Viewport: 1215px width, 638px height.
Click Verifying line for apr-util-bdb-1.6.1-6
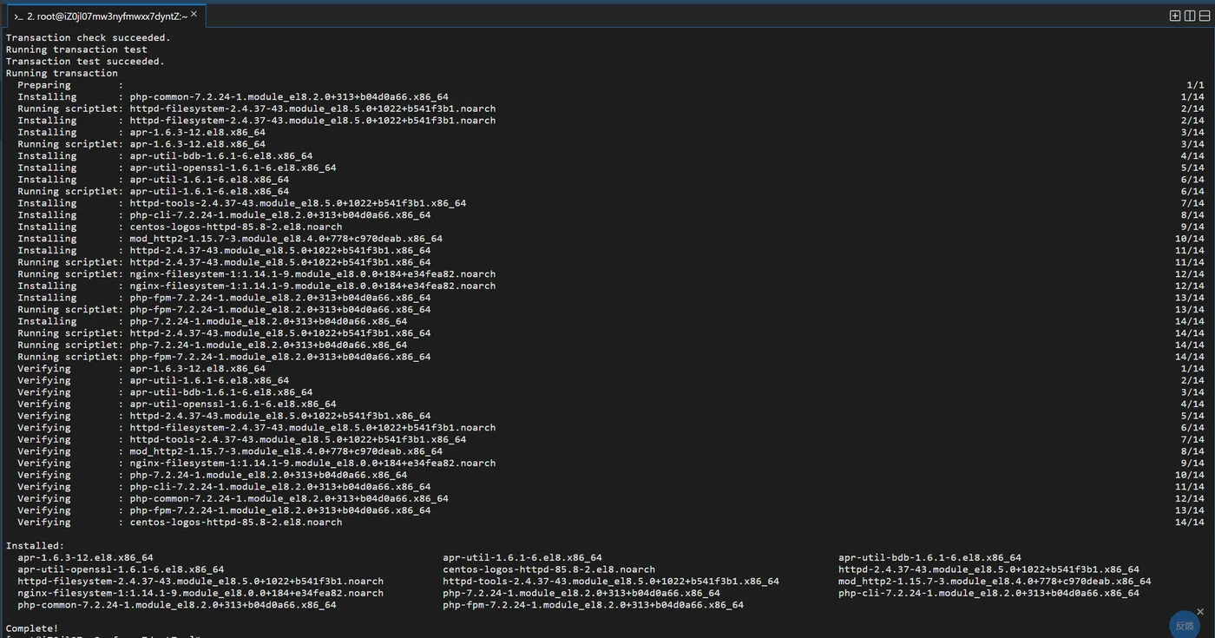point(165,392)
